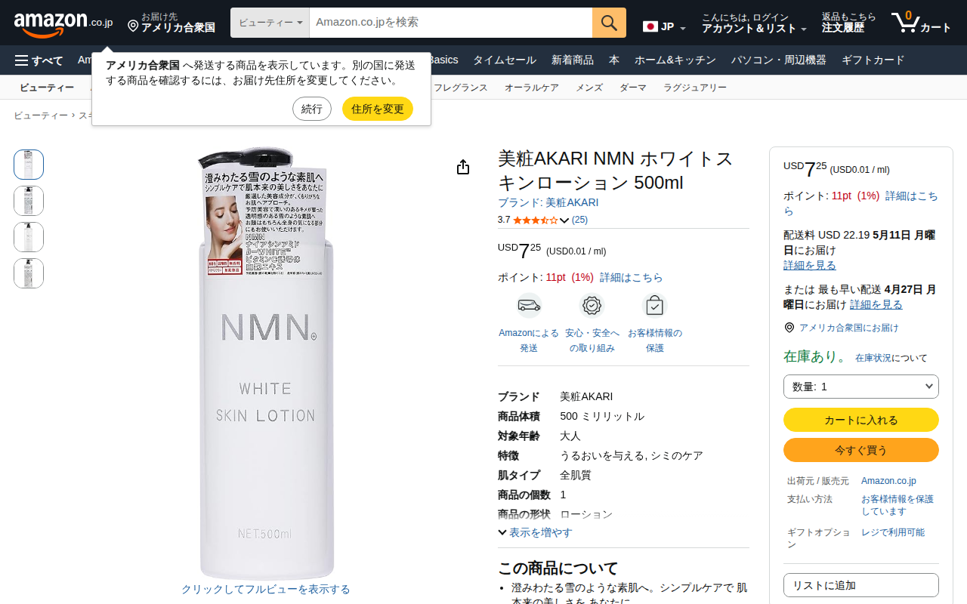Select the フレグランス category tab
Screen dimensions: 967x604
pos(461,88)
